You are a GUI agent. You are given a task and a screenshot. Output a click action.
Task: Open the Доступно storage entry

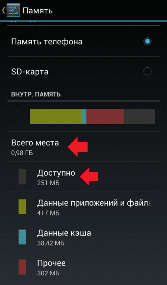pos(83,177)
